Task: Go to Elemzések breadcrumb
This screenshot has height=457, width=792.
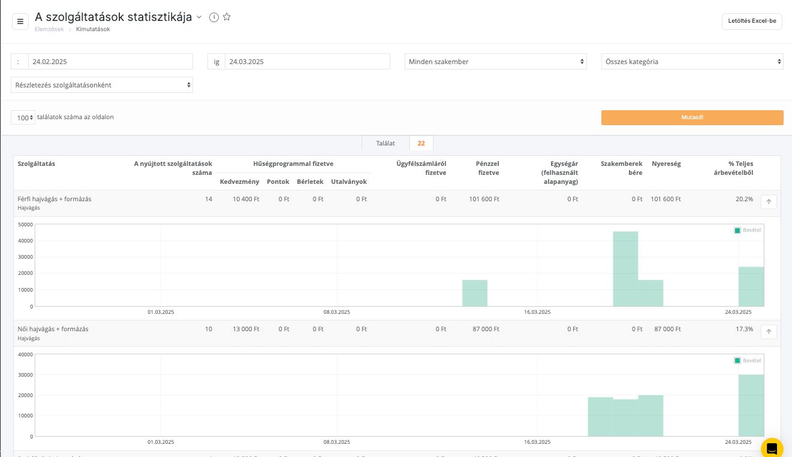Action: coord(49,29)
